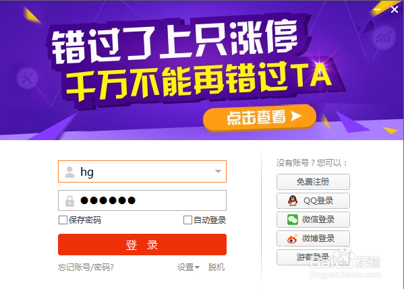The width and height of the screenshot is (404, 289).
Task: Click the chart icon on banner
Action: [x=383, y=38]
